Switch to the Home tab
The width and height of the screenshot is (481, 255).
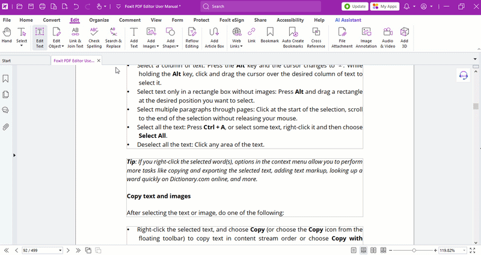click(26, 20)
